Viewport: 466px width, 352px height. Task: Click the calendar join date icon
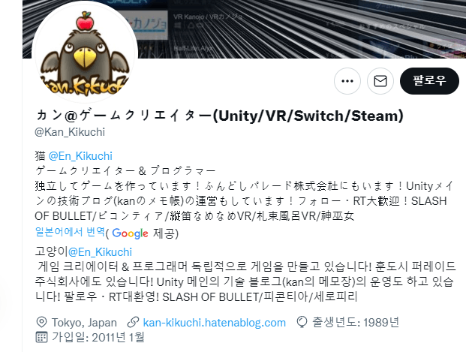[41, 337]
